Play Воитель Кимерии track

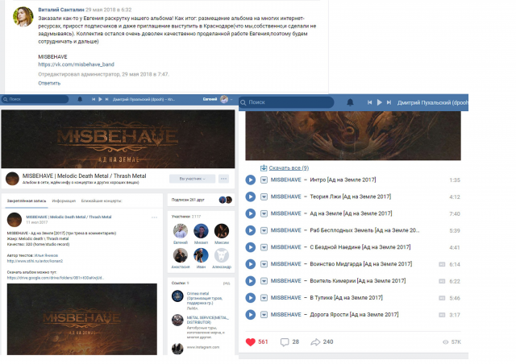[x=251, y=281]
